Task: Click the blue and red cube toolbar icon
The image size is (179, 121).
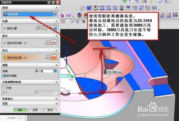Action: point(80,15)
